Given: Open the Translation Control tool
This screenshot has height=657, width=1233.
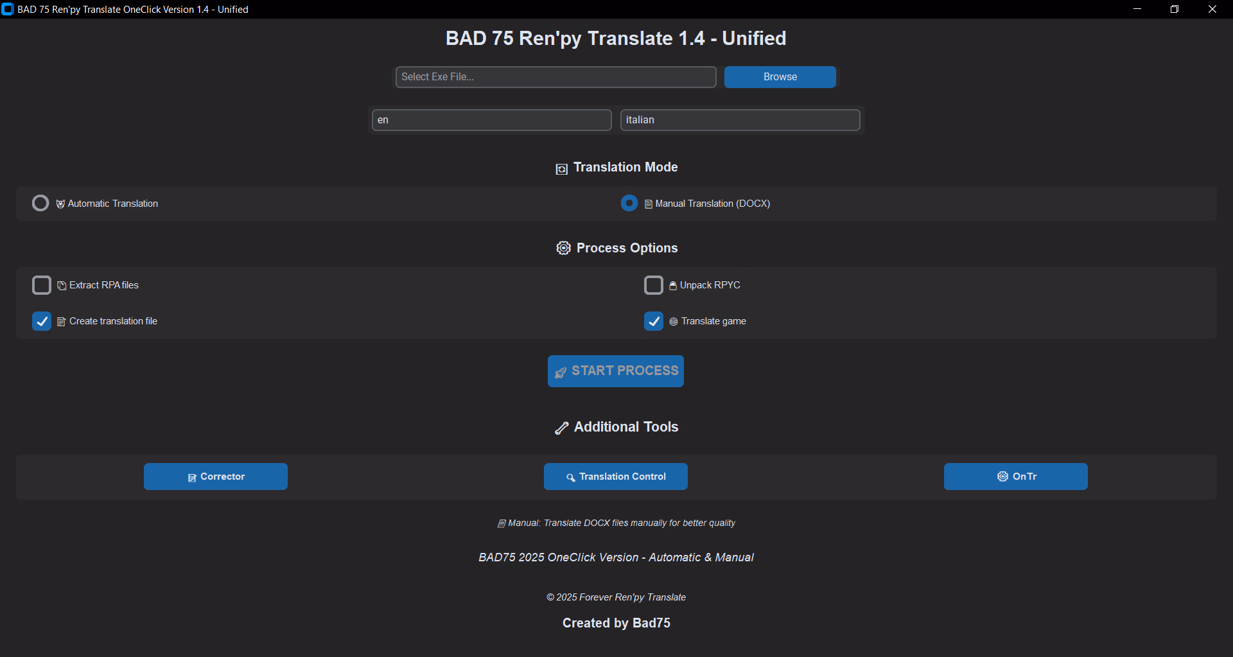Looking at the screenshot, I should [x=616, y=477].
